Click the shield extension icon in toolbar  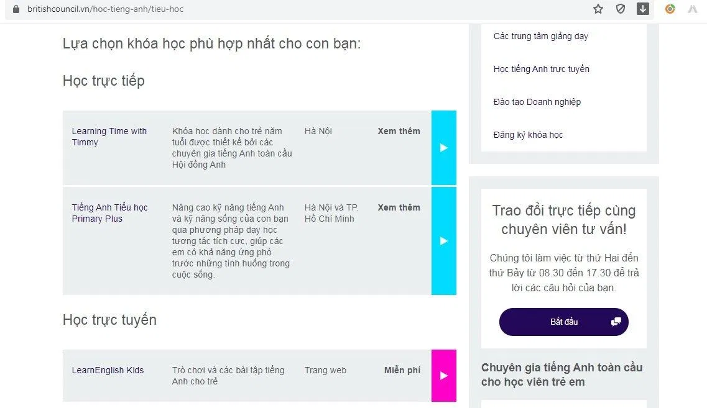[x=620, y=9]
